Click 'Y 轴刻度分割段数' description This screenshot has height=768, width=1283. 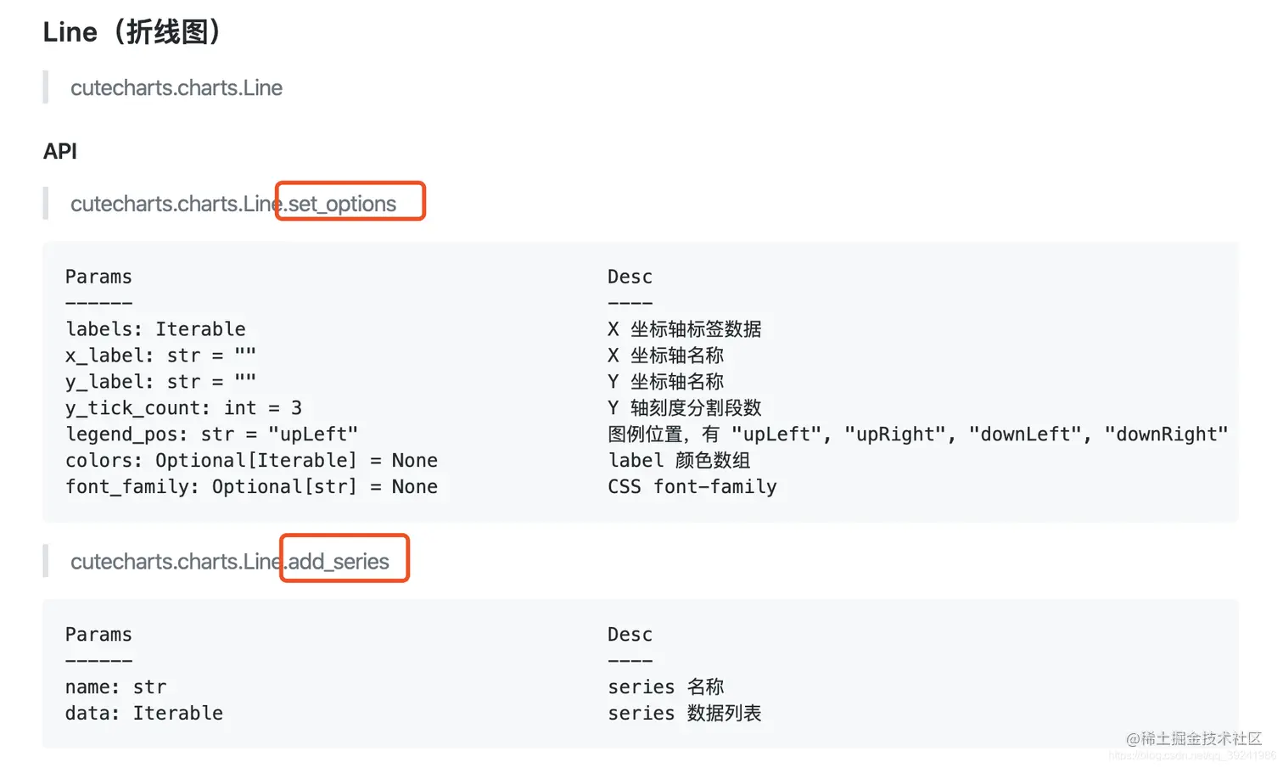pos(684,408)
